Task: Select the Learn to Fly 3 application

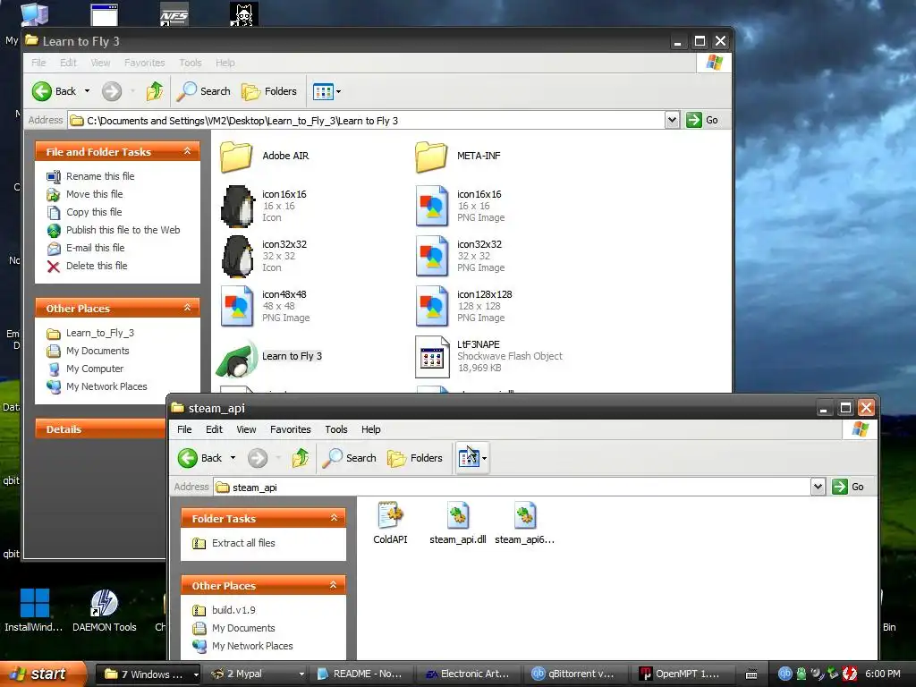Action: pos(270,356)
